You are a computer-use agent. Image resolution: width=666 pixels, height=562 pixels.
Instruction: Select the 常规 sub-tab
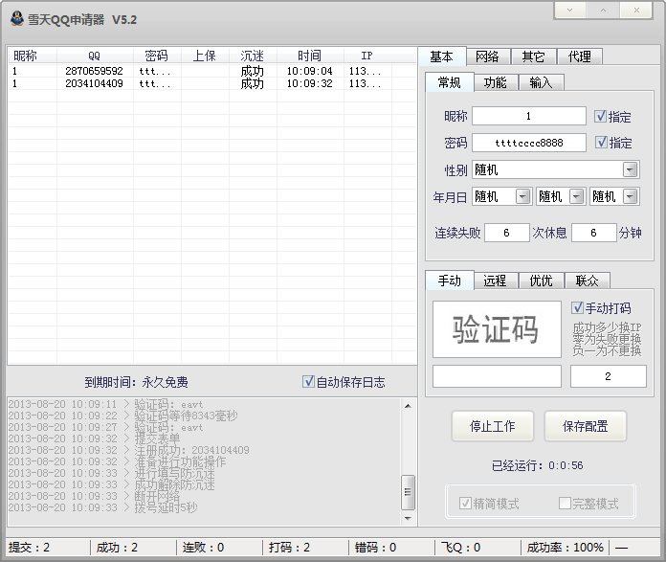tap(450, 82)
